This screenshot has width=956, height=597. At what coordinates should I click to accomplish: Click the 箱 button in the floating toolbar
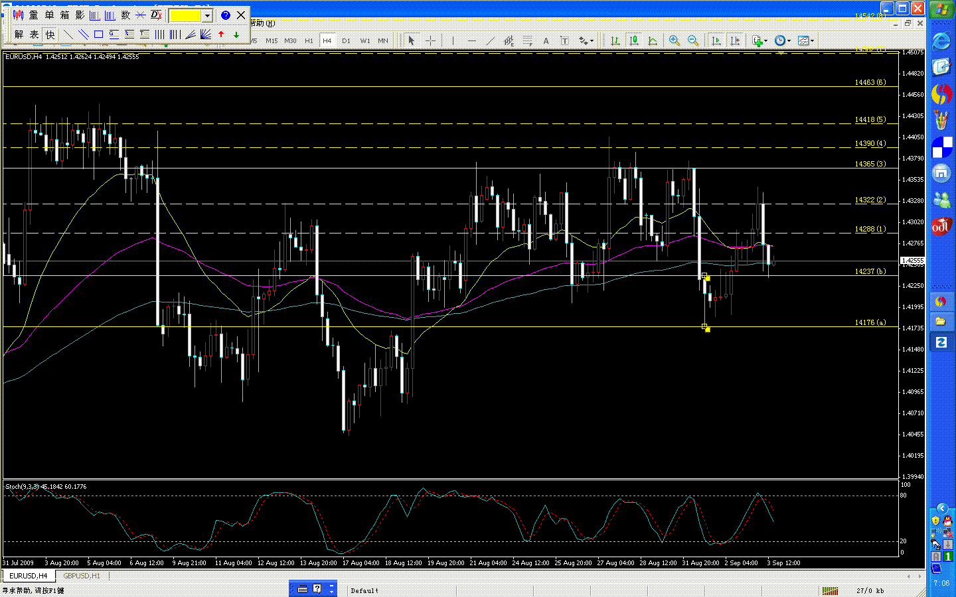pyautogui.click(x=65, y=15)
